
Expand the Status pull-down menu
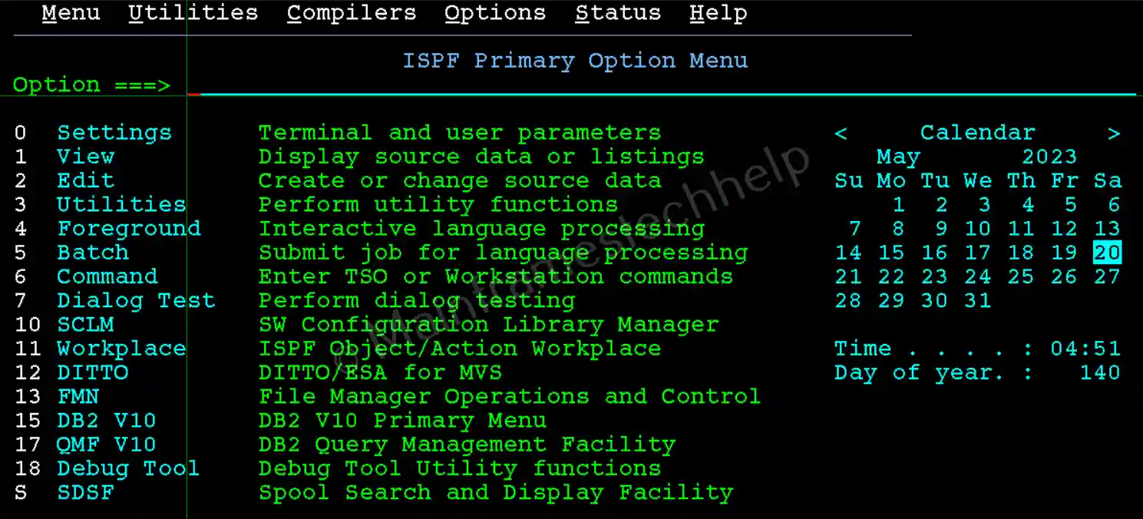click(x=617, y=14)
